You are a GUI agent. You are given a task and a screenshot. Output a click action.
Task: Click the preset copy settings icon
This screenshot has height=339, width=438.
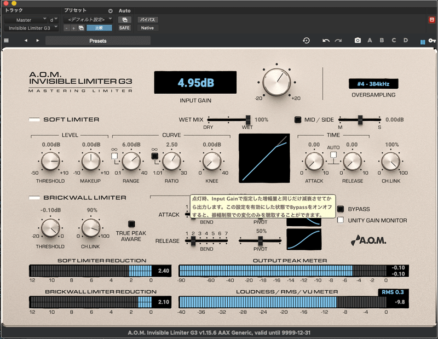click(x=81, y=28)
